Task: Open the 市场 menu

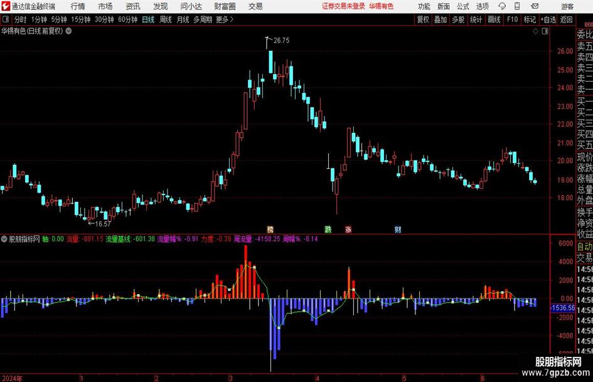Action: point(105,6)
